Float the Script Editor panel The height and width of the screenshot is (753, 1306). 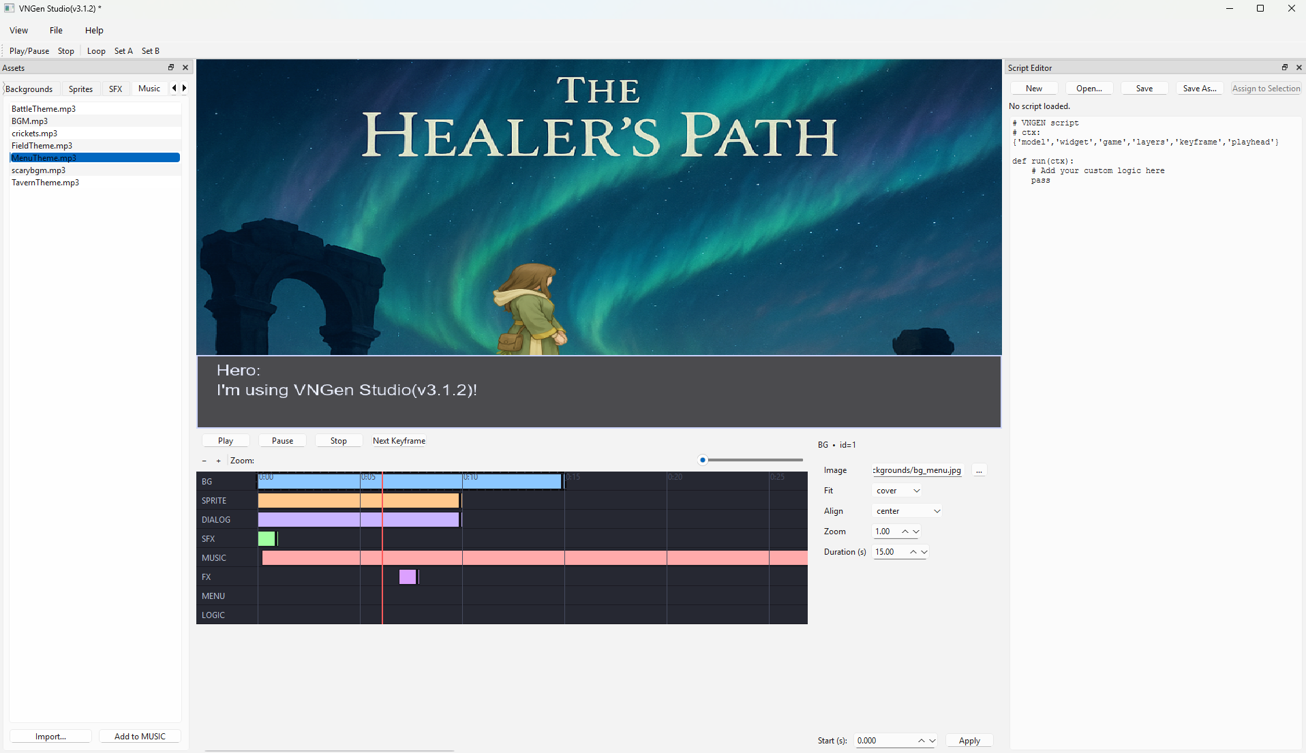(1285, 67)
